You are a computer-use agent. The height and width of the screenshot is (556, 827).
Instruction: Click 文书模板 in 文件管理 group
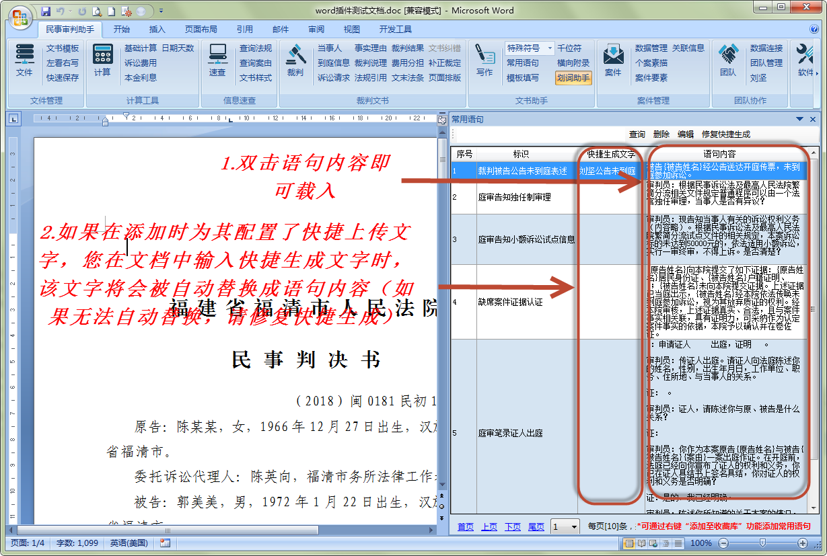(63, 48)
